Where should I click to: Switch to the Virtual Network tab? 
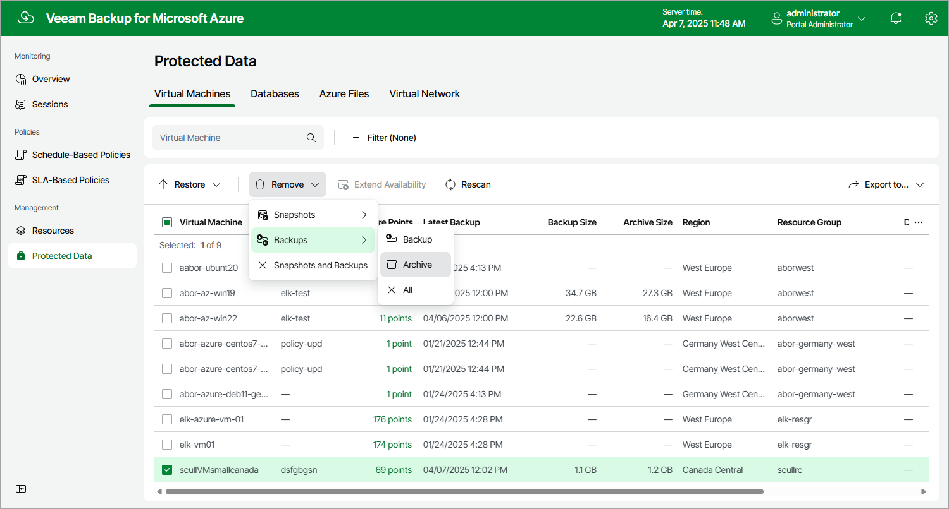[425, 93]
